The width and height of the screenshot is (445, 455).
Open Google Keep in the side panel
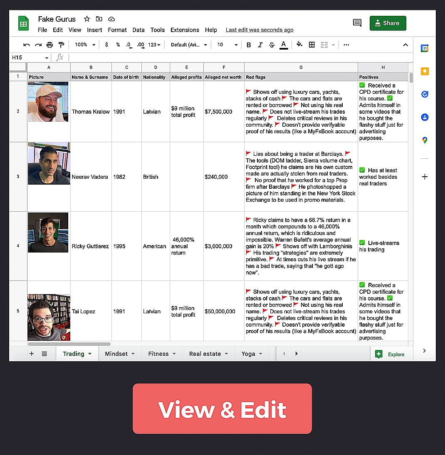coord(425,71)
